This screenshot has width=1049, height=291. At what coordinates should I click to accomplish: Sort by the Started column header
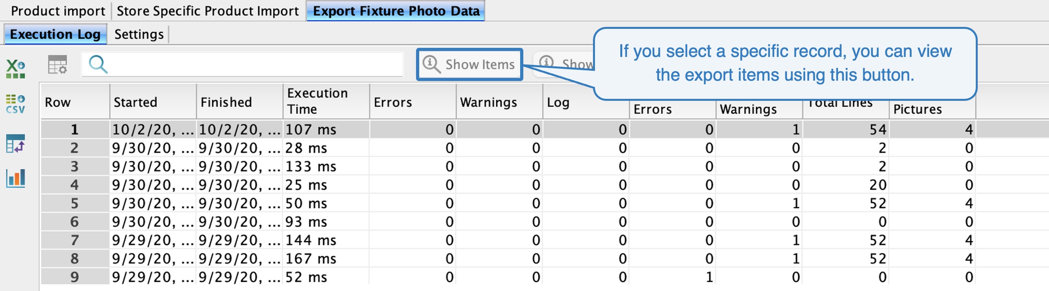click(136, 102)
